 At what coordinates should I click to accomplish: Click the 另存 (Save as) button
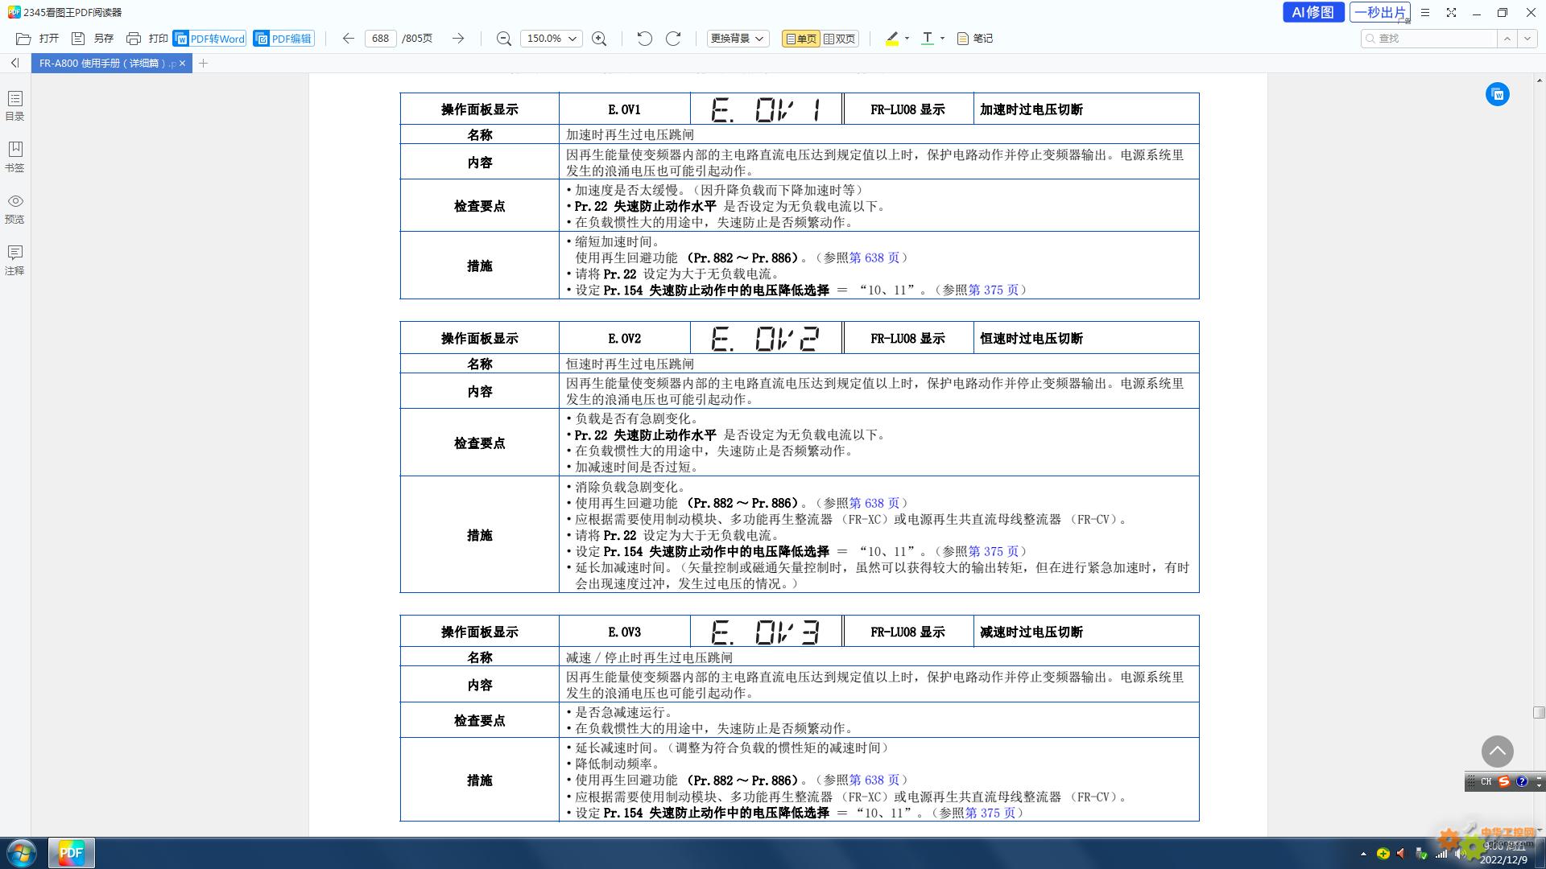pos(93,39)
